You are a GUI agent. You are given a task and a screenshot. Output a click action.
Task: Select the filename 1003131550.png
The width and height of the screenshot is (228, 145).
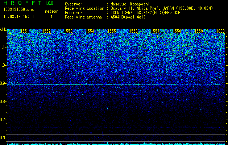point(19,10)
